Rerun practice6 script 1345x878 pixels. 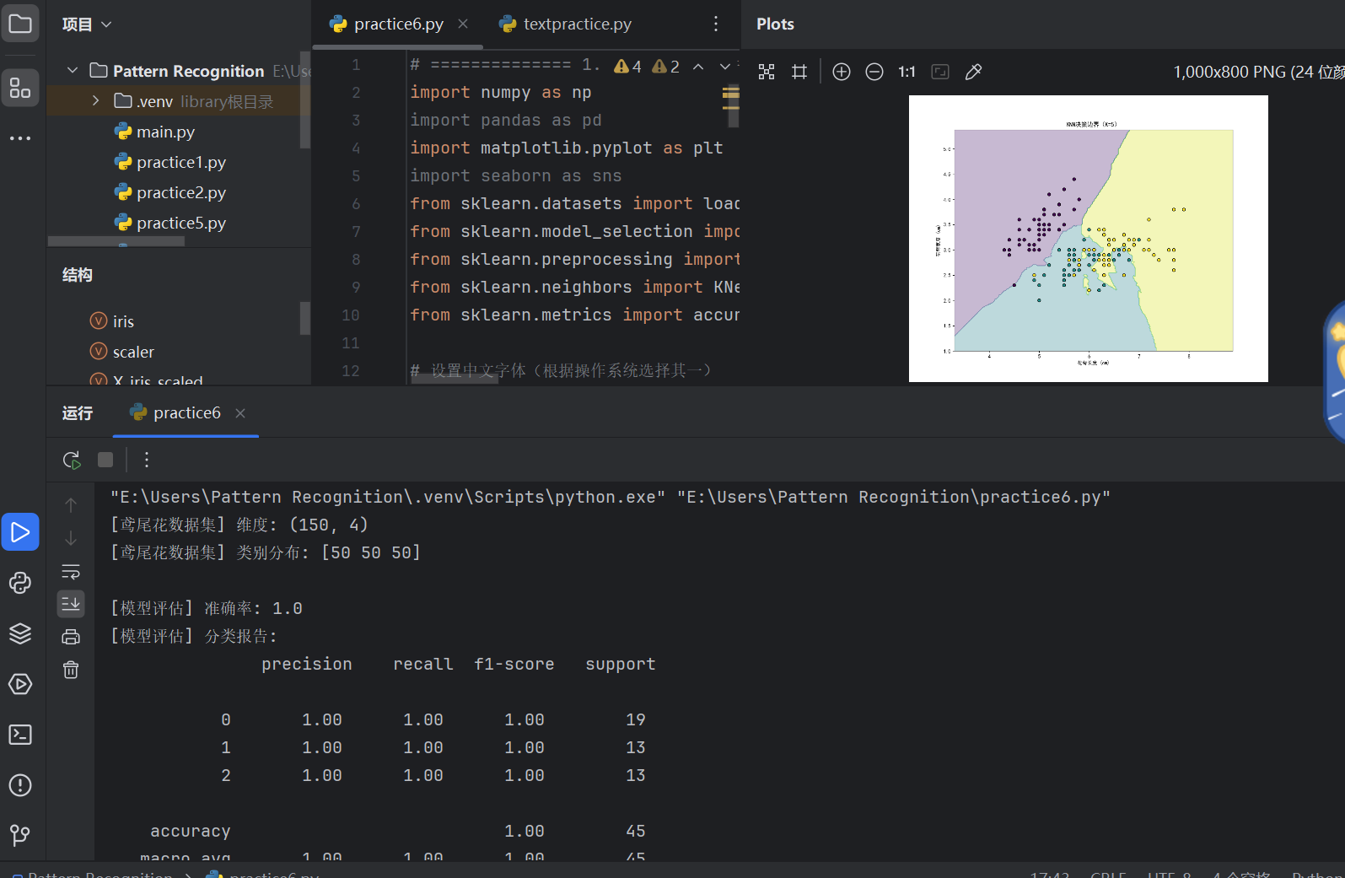(72, 460)
